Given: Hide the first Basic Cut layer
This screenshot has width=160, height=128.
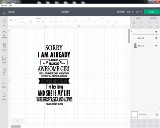Looking at the screenshot, I should click(x=156, y=38).
